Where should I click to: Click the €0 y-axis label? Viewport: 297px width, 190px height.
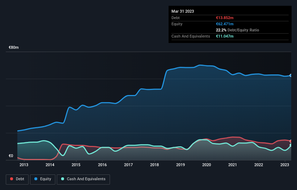coord(11,156)
